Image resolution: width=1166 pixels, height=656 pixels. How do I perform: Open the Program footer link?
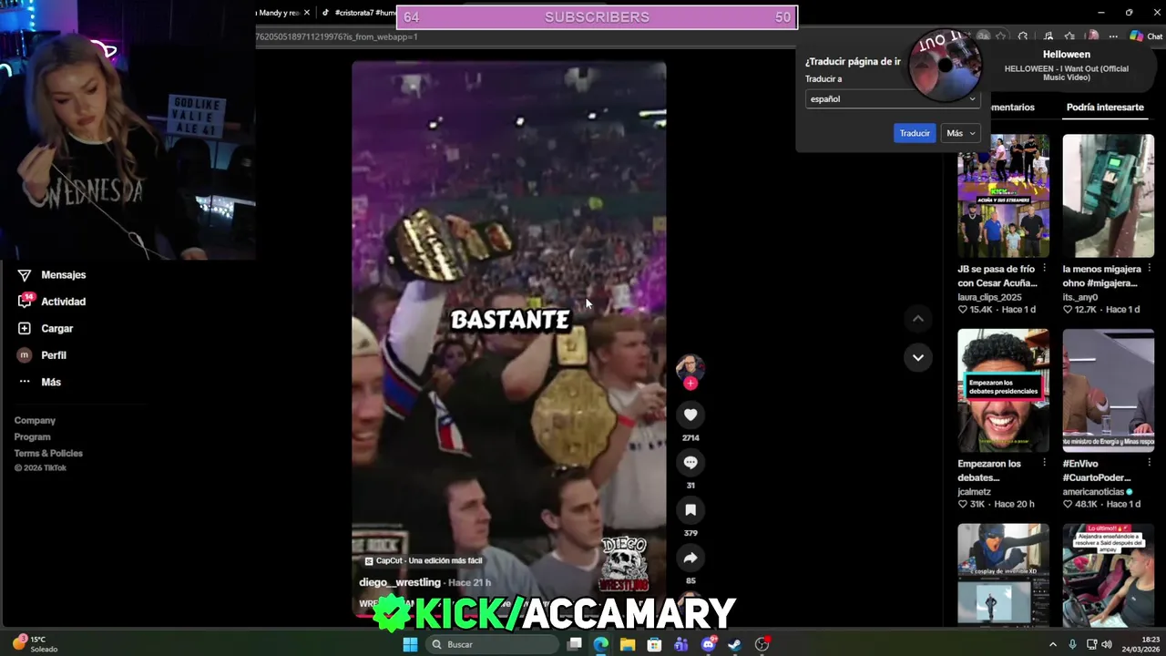[32, 437]
